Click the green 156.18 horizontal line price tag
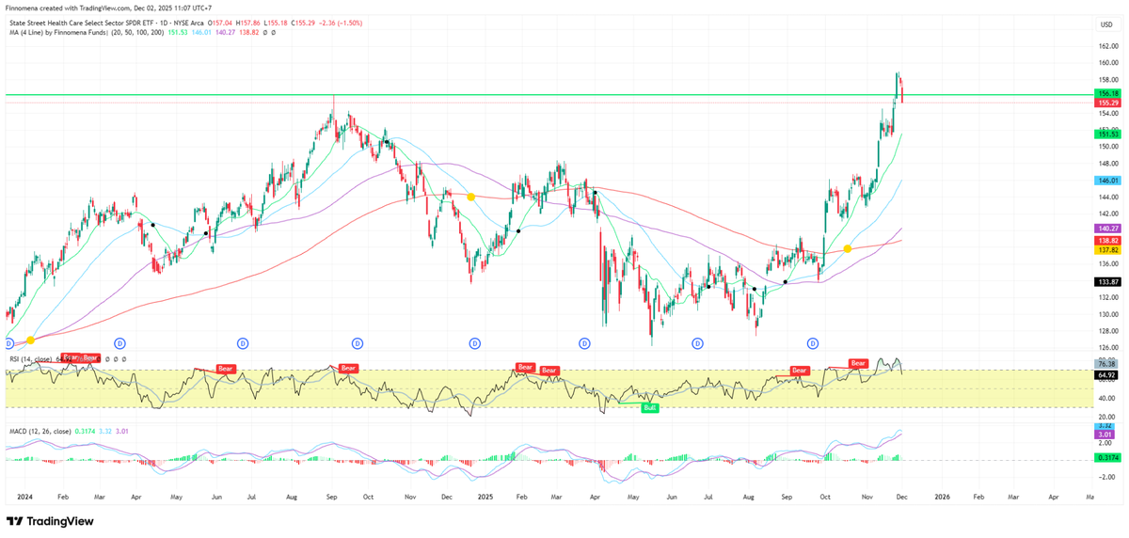 [1107, 94]
